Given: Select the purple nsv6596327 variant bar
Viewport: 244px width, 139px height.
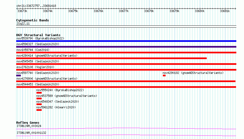Looking at the screenshot, I should [126, 47].
